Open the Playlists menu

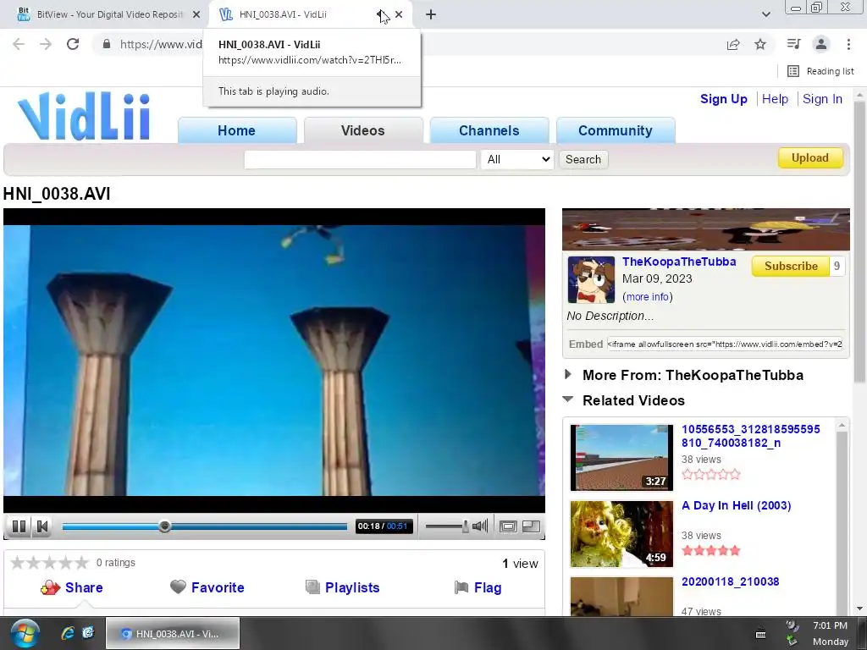[343, 587]
